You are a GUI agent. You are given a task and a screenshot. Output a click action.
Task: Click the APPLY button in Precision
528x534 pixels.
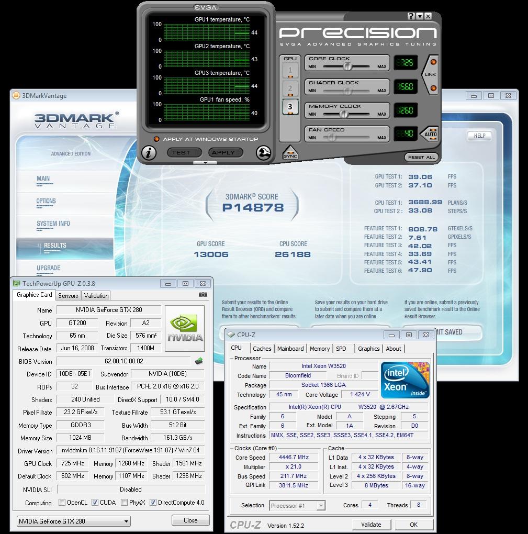226,152
